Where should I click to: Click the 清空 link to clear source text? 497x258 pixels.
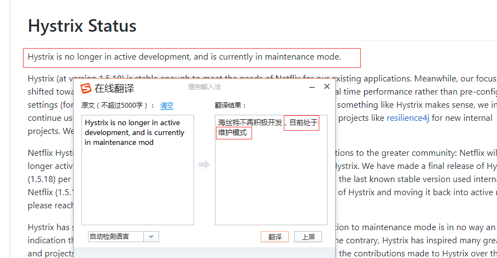(167, 105)
